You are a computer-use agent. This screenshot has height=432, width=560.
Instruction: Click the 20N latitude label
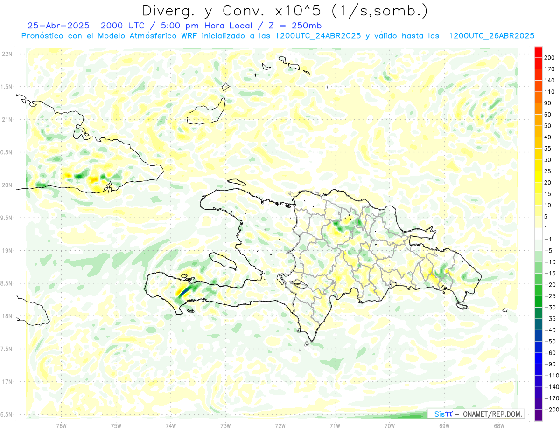(7, 185)
